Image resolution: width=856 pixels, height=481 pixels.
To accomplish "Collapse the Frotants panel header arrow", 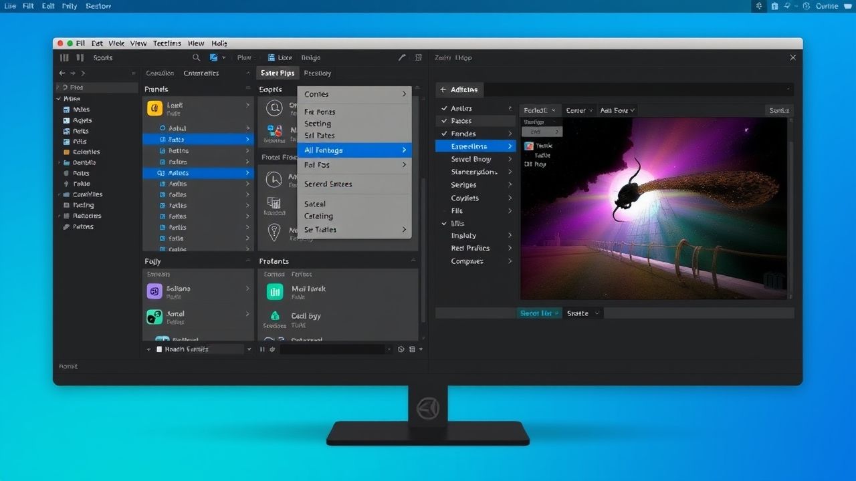I will (x=413, y=261).
